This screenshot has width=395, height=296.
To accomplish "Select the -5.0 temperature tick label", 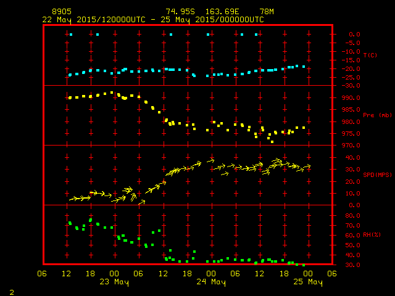I will pos(352,43).
